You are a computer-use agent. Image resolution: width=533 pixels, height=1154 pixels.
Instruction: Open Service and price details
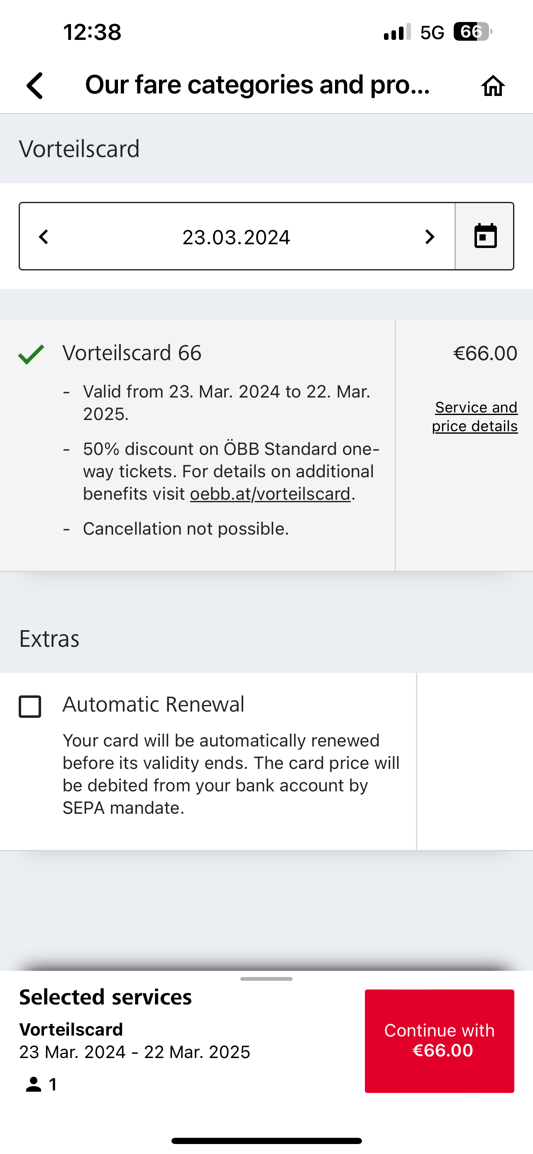point(474,417)
